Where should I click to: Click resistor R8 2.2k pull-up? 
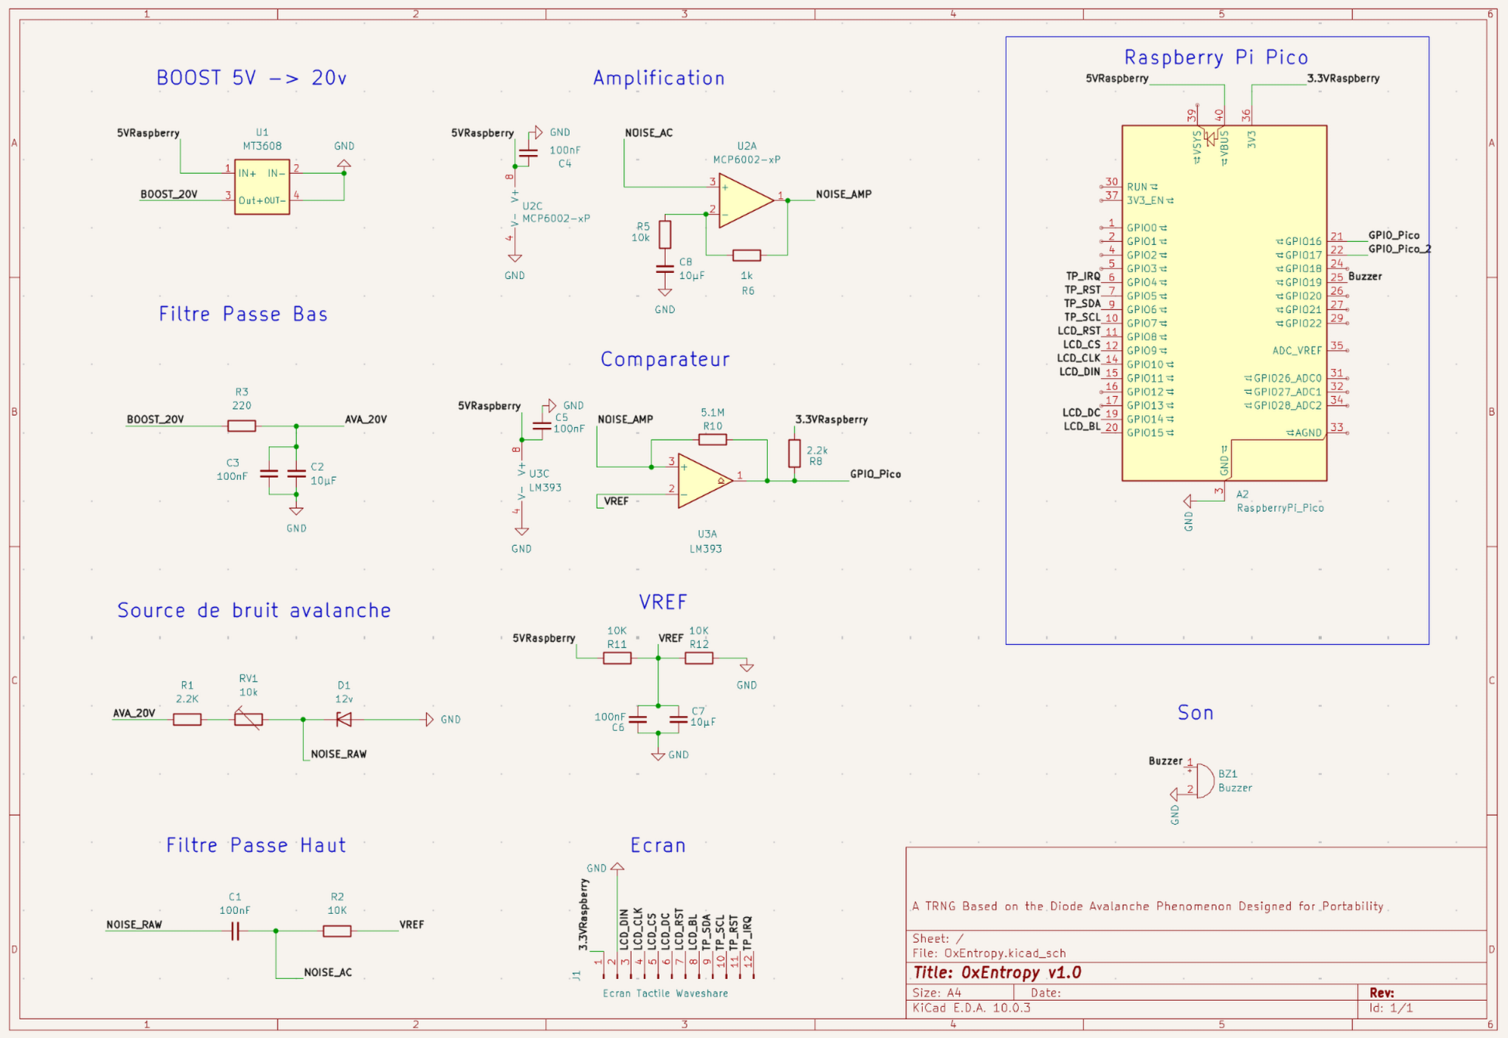pos(794,453)
